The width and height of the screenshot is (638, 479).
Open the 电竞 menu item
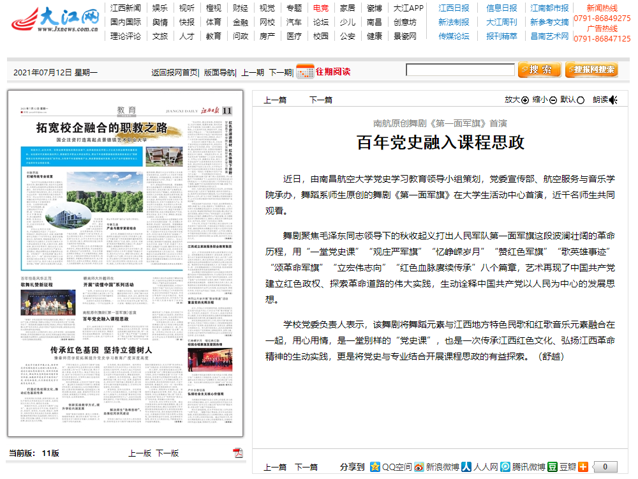coord(320,8)
